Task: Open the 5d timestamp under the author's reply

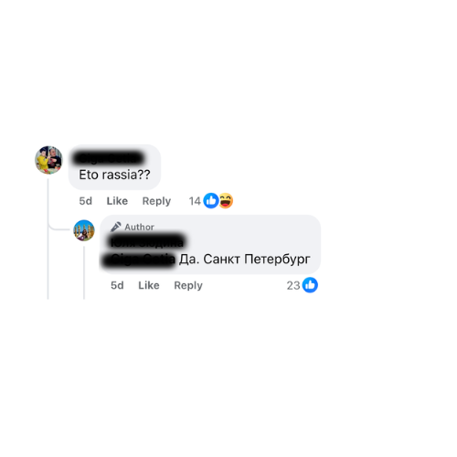Action: tap(117, 285)
